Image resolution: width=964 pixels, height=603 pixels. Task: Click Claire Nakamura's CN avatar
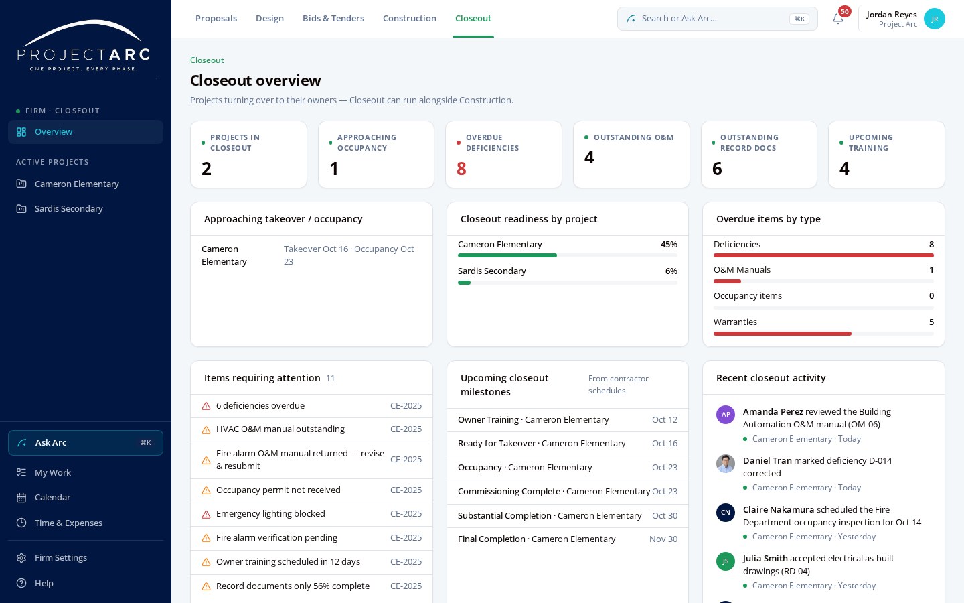[x=726, y=513]
